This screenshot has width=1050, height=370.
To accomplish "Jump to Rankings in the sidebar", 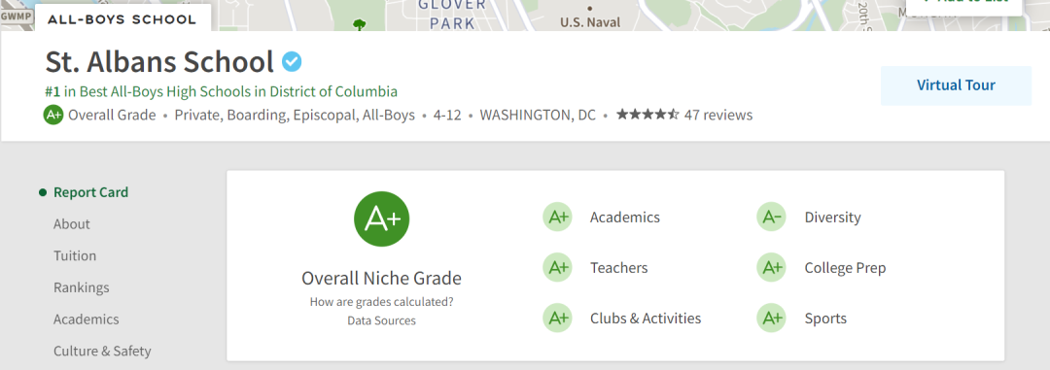I will [81, 287].
